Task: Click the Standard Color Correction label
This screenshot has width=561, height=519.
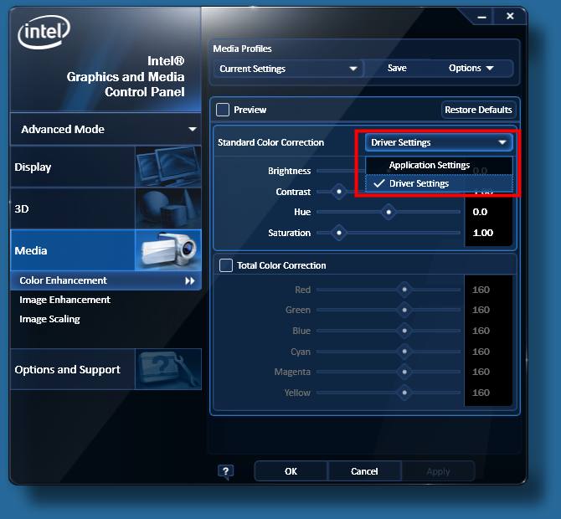Action: coord(270,142)
